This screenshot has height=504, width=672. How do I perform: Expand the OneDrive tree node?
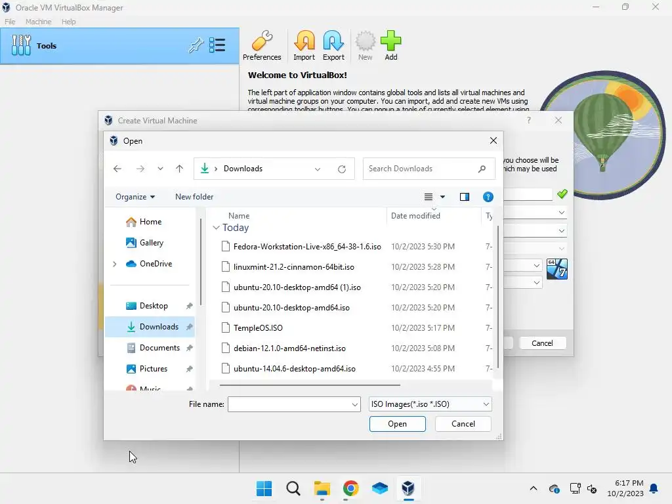point(114,264)
